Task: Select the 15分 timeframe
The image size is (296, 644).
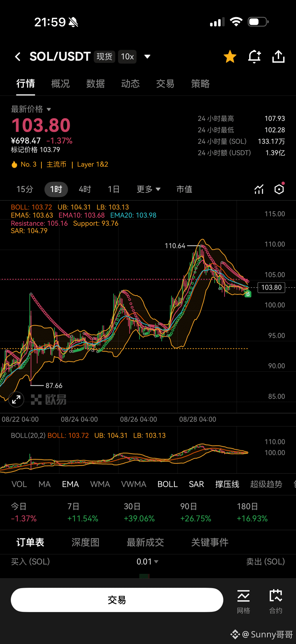Action: pyautogui.click(x=25, y=189)
